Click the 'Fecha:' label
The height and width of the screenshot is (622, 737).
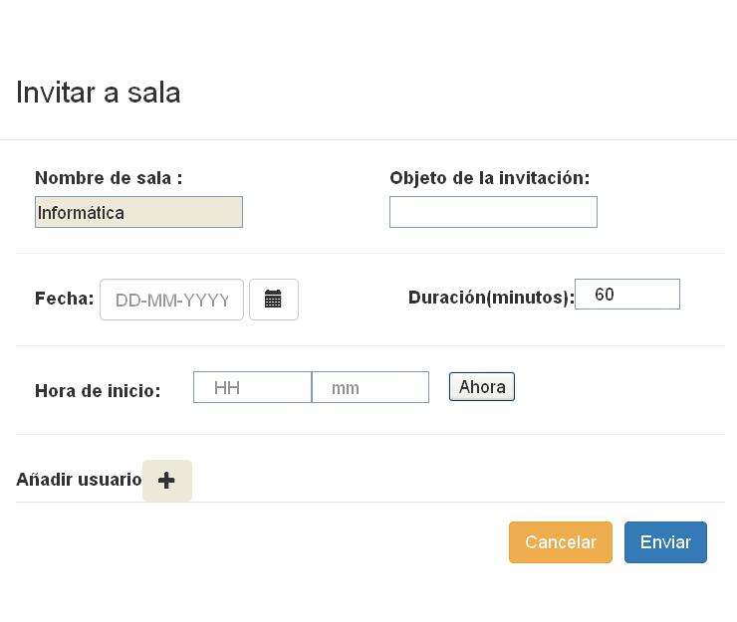point(65,299)
